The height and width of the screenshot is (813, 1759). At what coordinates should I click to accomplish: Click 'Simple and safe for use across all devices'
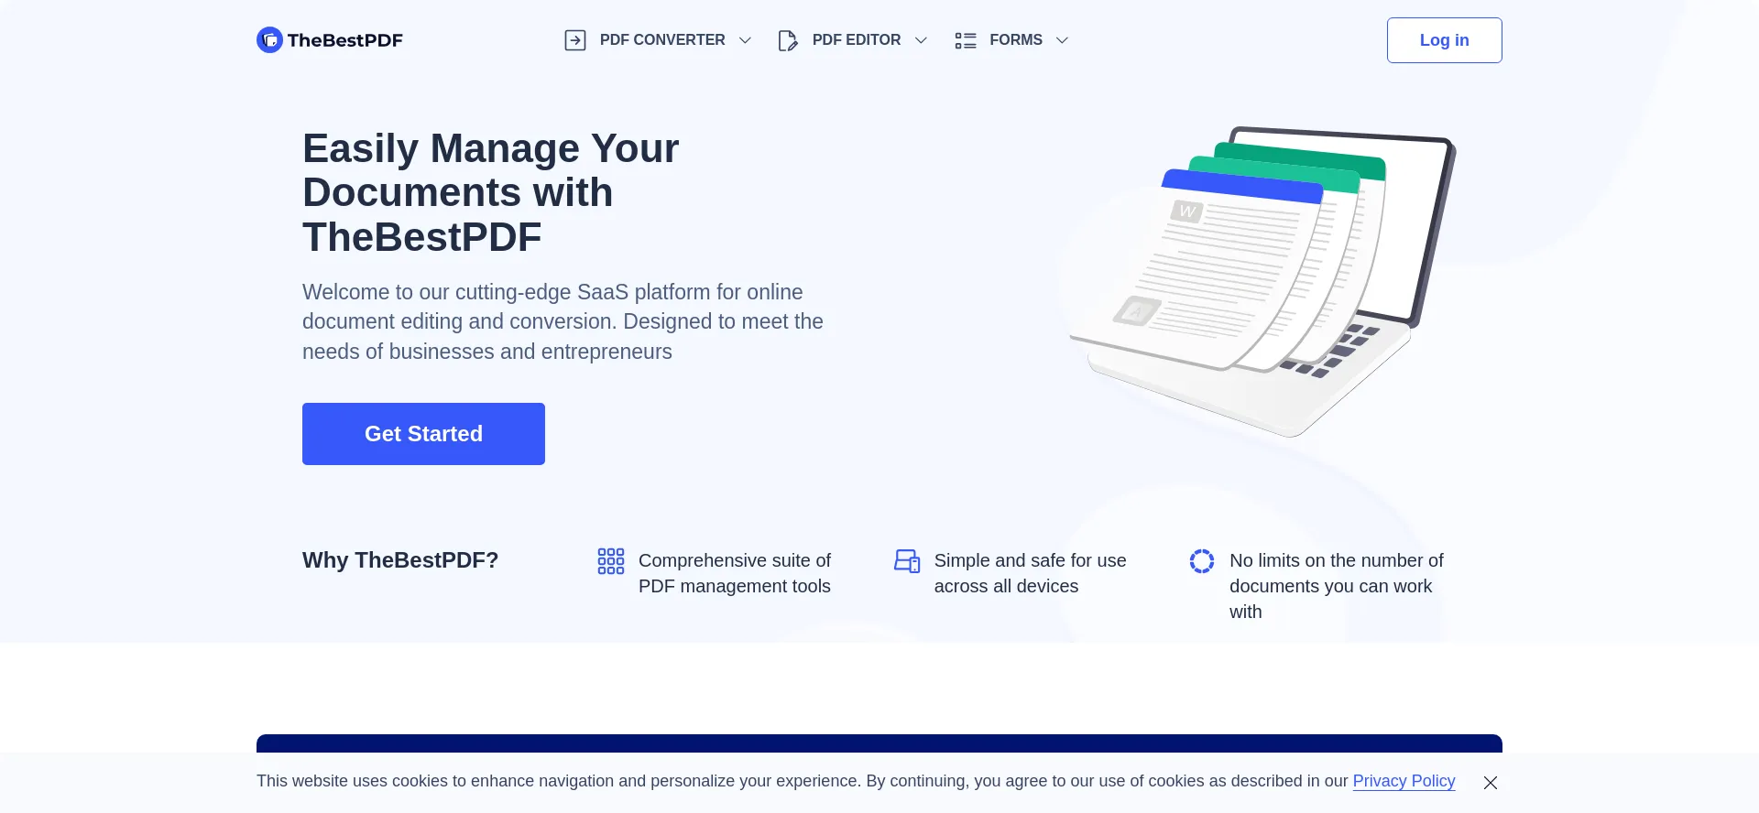pos(1031,573)
